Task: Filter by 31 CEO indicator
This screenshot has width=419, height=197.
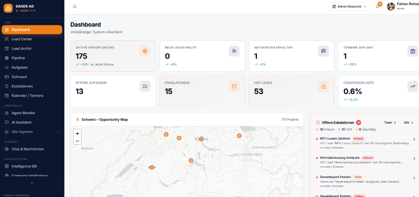Action: (345, 129)
